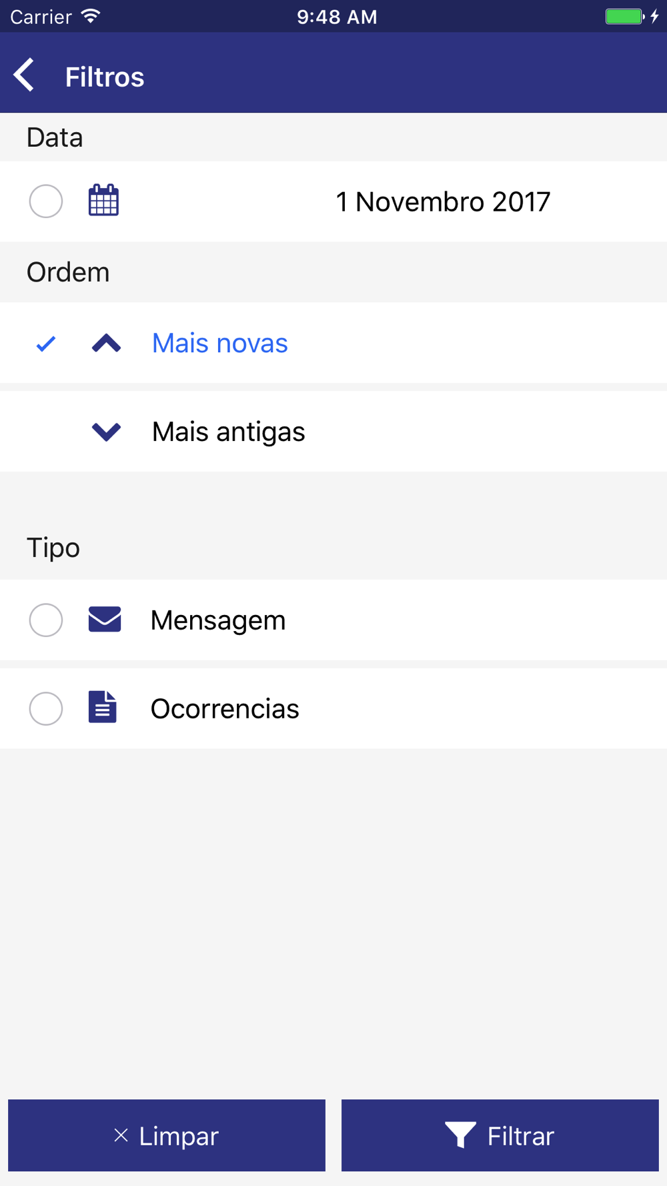The image size is (667, 1186).
Task: Select the Ocorrencias radio button
Action: 46,708
